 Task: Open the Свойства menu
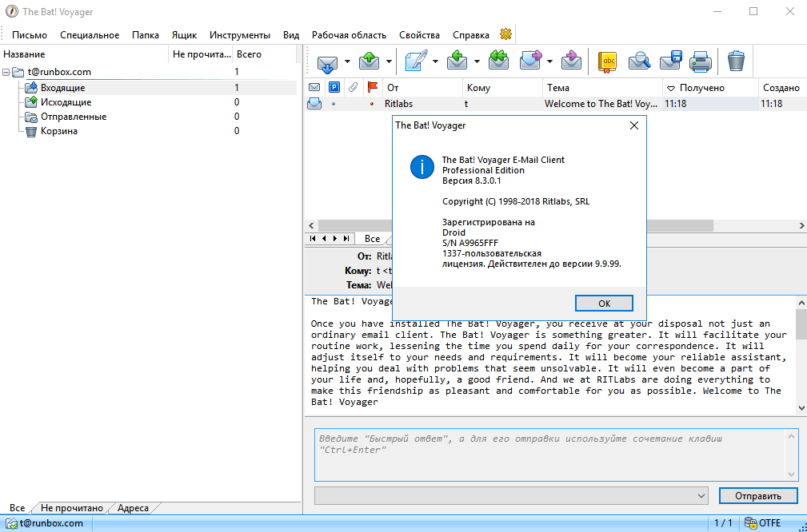419,35
